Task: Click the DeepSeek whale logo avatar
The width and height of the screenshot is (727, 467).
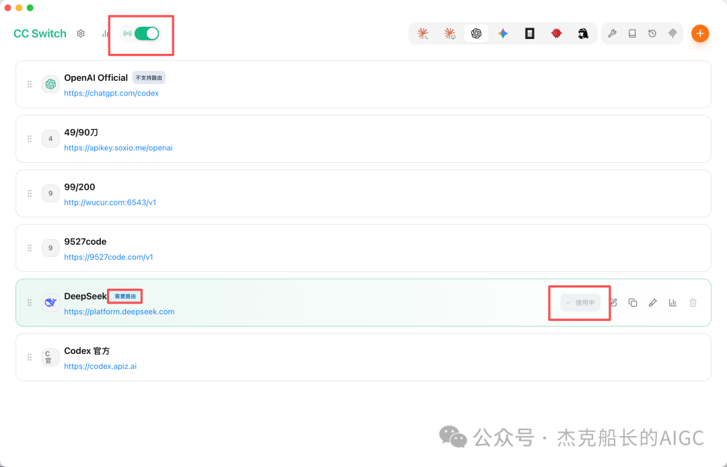Action: [x=50, y=303]
